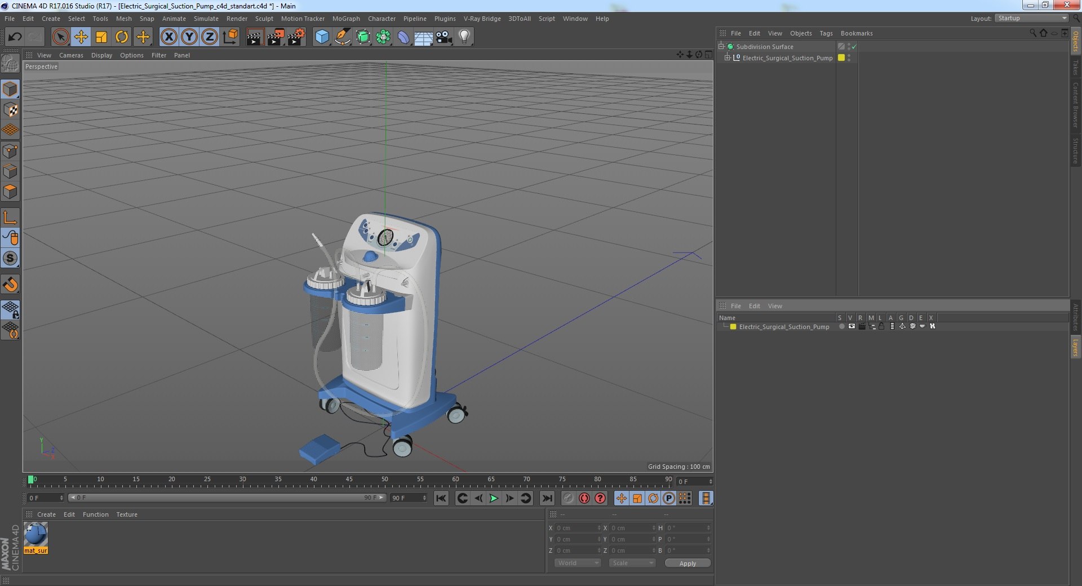1082x586 pixels.
Task: Open World coordinate dropdown
Action: [x=578, y=563]
